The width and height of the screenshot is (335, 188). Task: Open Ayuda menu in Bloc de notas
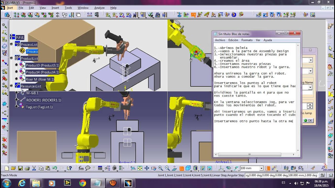pos(268,40)
